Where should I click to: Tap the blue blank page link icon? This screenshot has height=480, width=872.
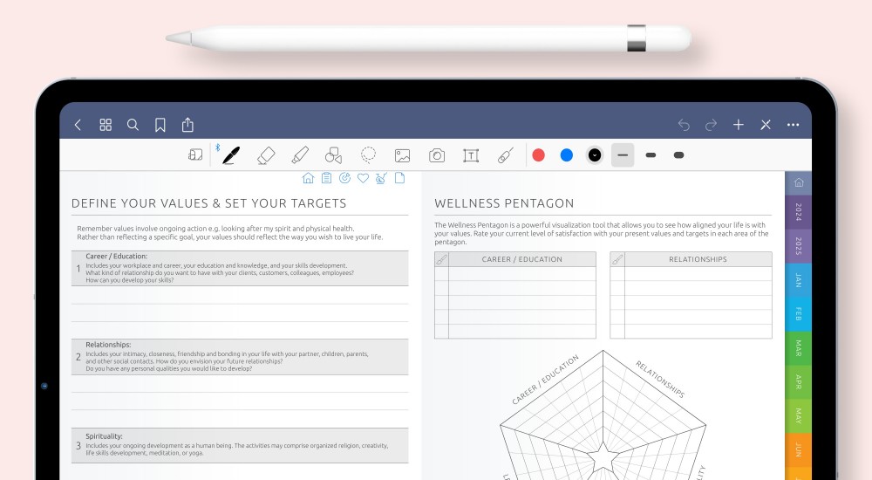pyautogui.click(x=399, y=178)
